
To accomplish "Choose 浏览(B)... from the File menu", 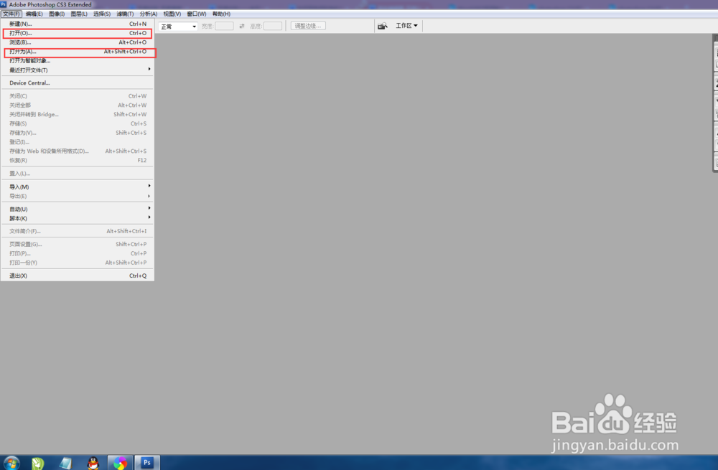I will coord(78,42).
